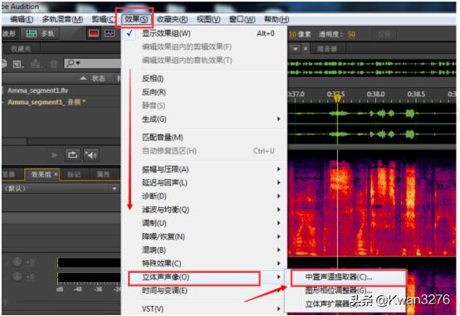The width and height of the screenshot is (460, 316).
Task: Open the 剪辑(C) menu
Action: tap(103, 19)
